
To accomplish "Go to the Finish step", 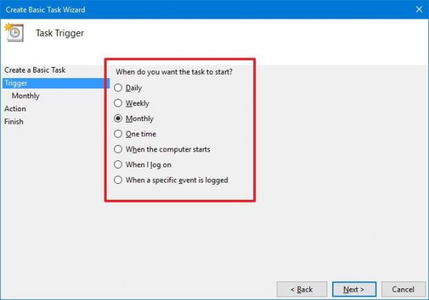I will coord(14,122).
